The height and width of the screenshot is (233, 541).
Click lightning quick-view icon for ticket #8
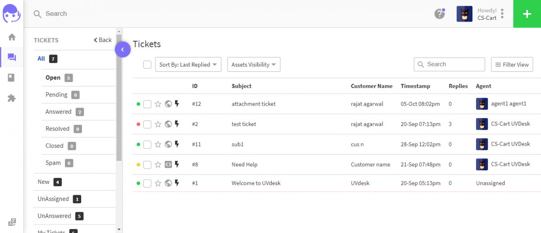coord(177,165)
